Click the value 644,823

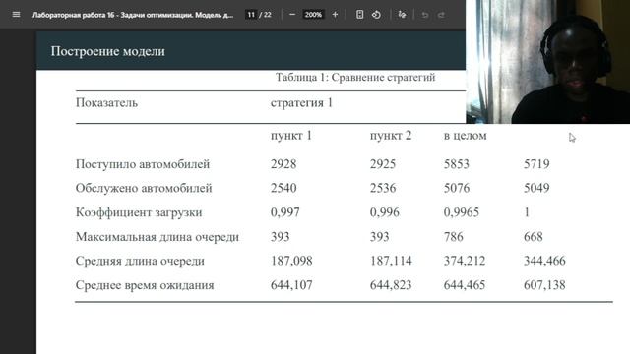pyautogui.click(x=391, y=285)
